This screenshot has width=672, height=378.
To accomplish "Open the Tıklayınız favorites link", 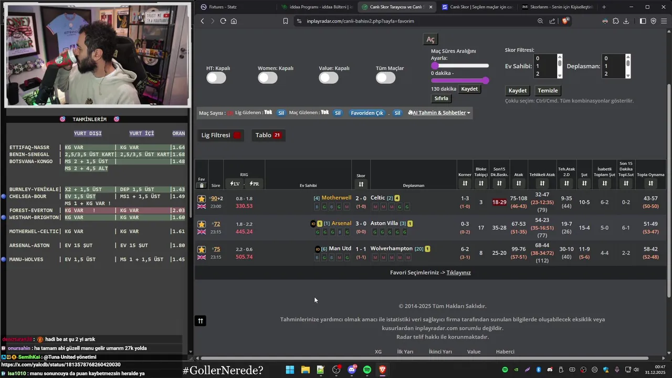I will click(x=458, y=272).
